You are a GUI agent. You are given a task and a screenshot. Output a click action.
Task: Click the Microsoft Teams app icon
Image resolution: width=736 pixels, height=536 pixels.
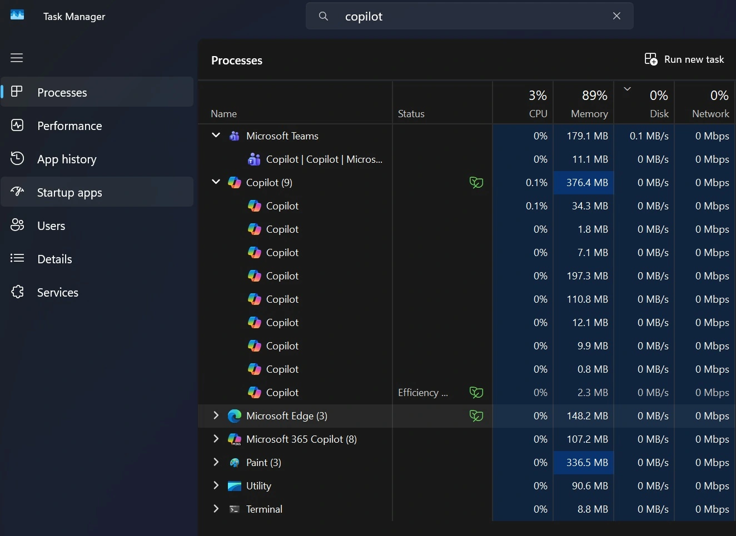click(234, 136)
